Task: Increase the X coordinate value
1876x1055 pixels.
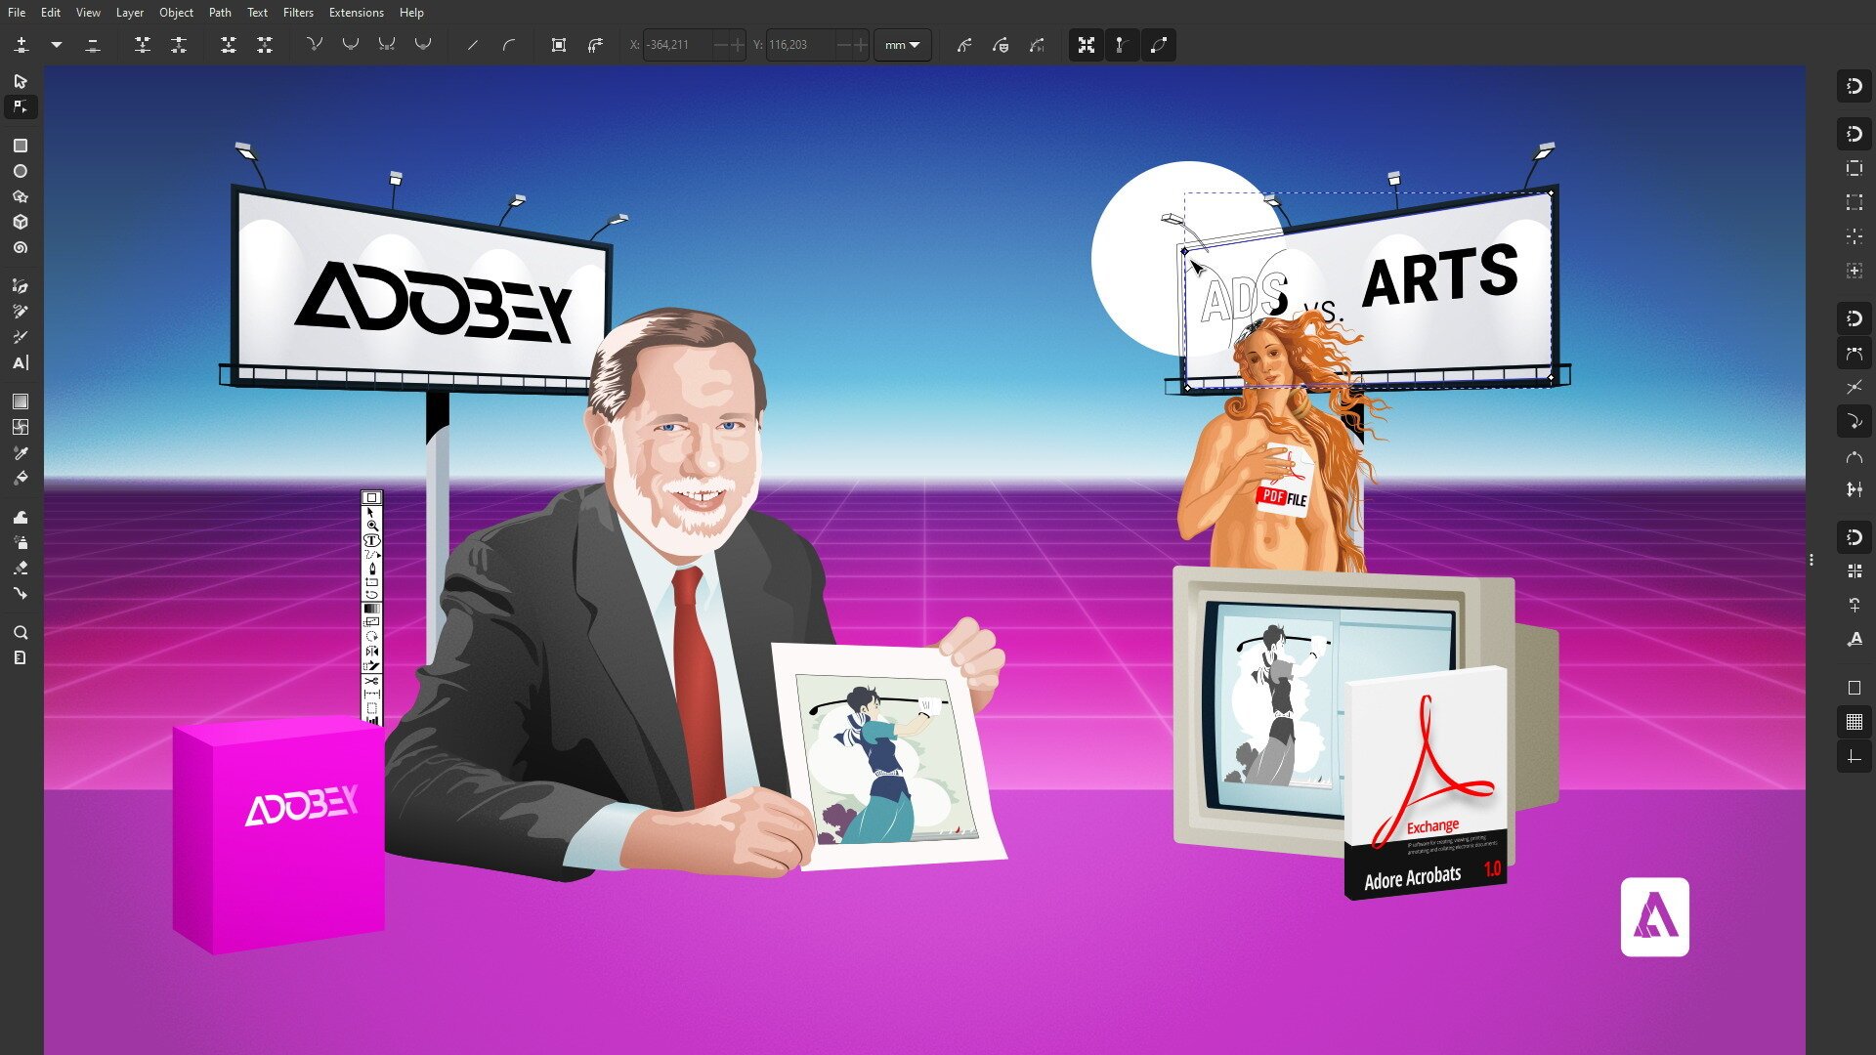Action: pos(738,45)
